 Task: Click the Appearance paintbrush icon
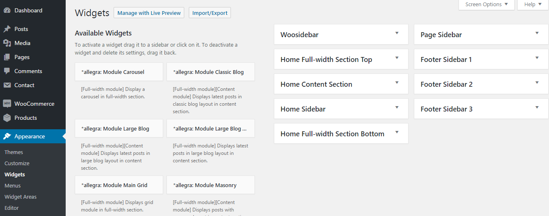[x=7, y=136]
